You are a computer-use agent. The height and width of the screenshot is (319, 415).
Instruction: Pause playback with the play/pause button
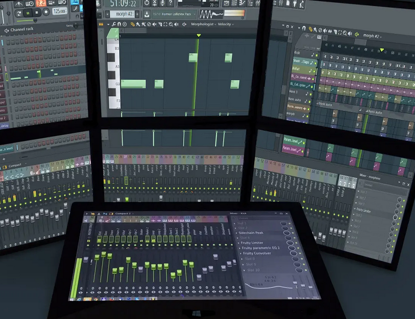click(x=28, y=13)
